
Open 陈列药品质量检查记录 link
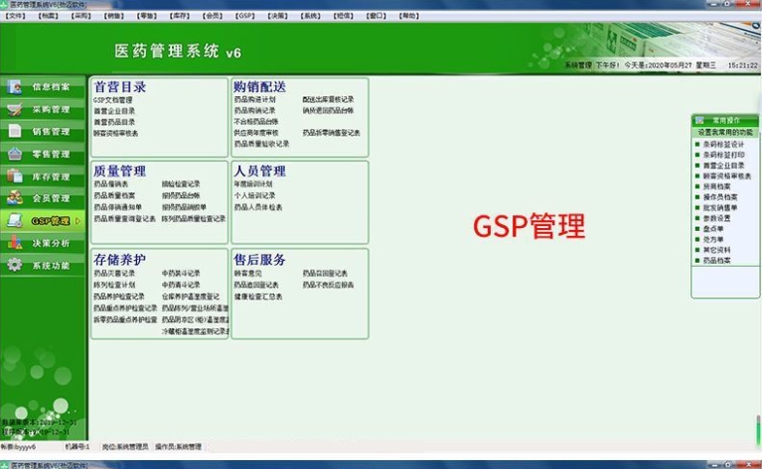point(194,219)
